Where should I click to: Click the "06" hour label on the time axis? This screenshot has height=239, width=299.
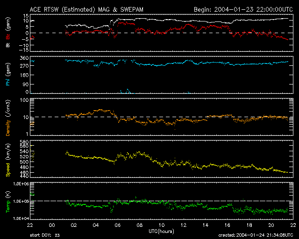point(118,225)
